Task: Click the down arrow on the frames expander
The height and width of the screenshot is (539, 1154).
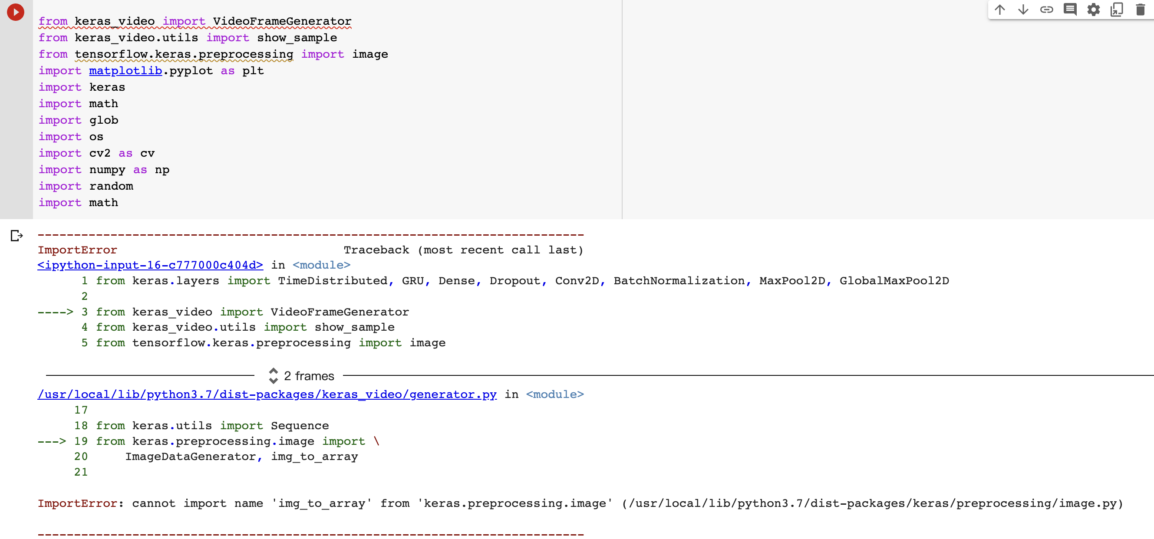Action: pos(274,380)
